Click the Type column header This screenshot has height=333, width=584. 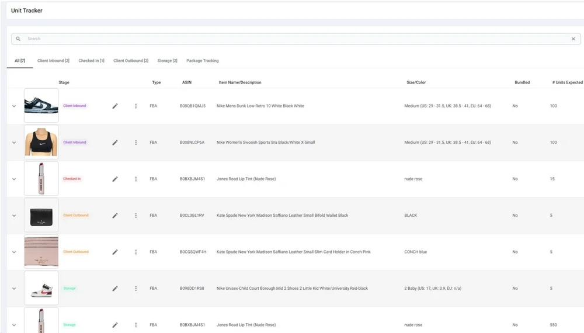click(x=157, y=82)
